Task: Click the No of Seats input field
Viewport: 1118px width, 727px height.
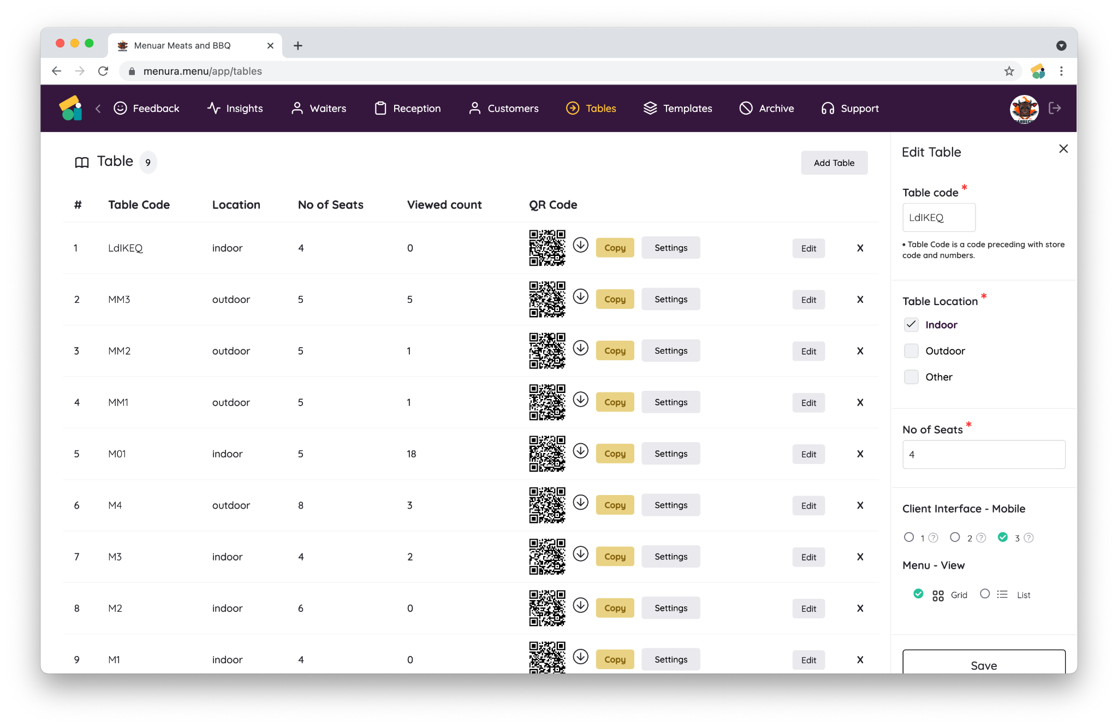Action: coord(983,455)
